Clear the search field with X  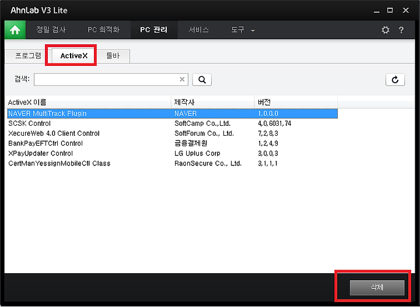(182, 79)
